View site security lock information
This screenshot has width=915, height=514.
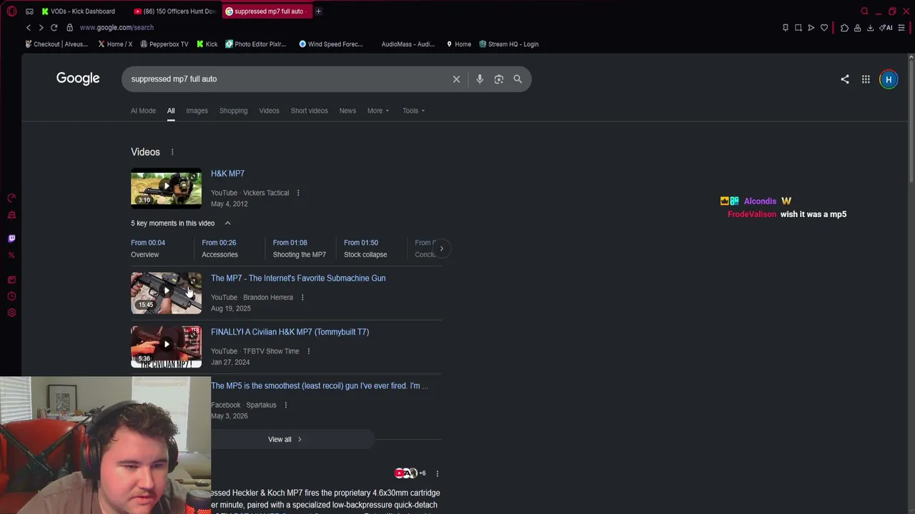click(69, 27)
